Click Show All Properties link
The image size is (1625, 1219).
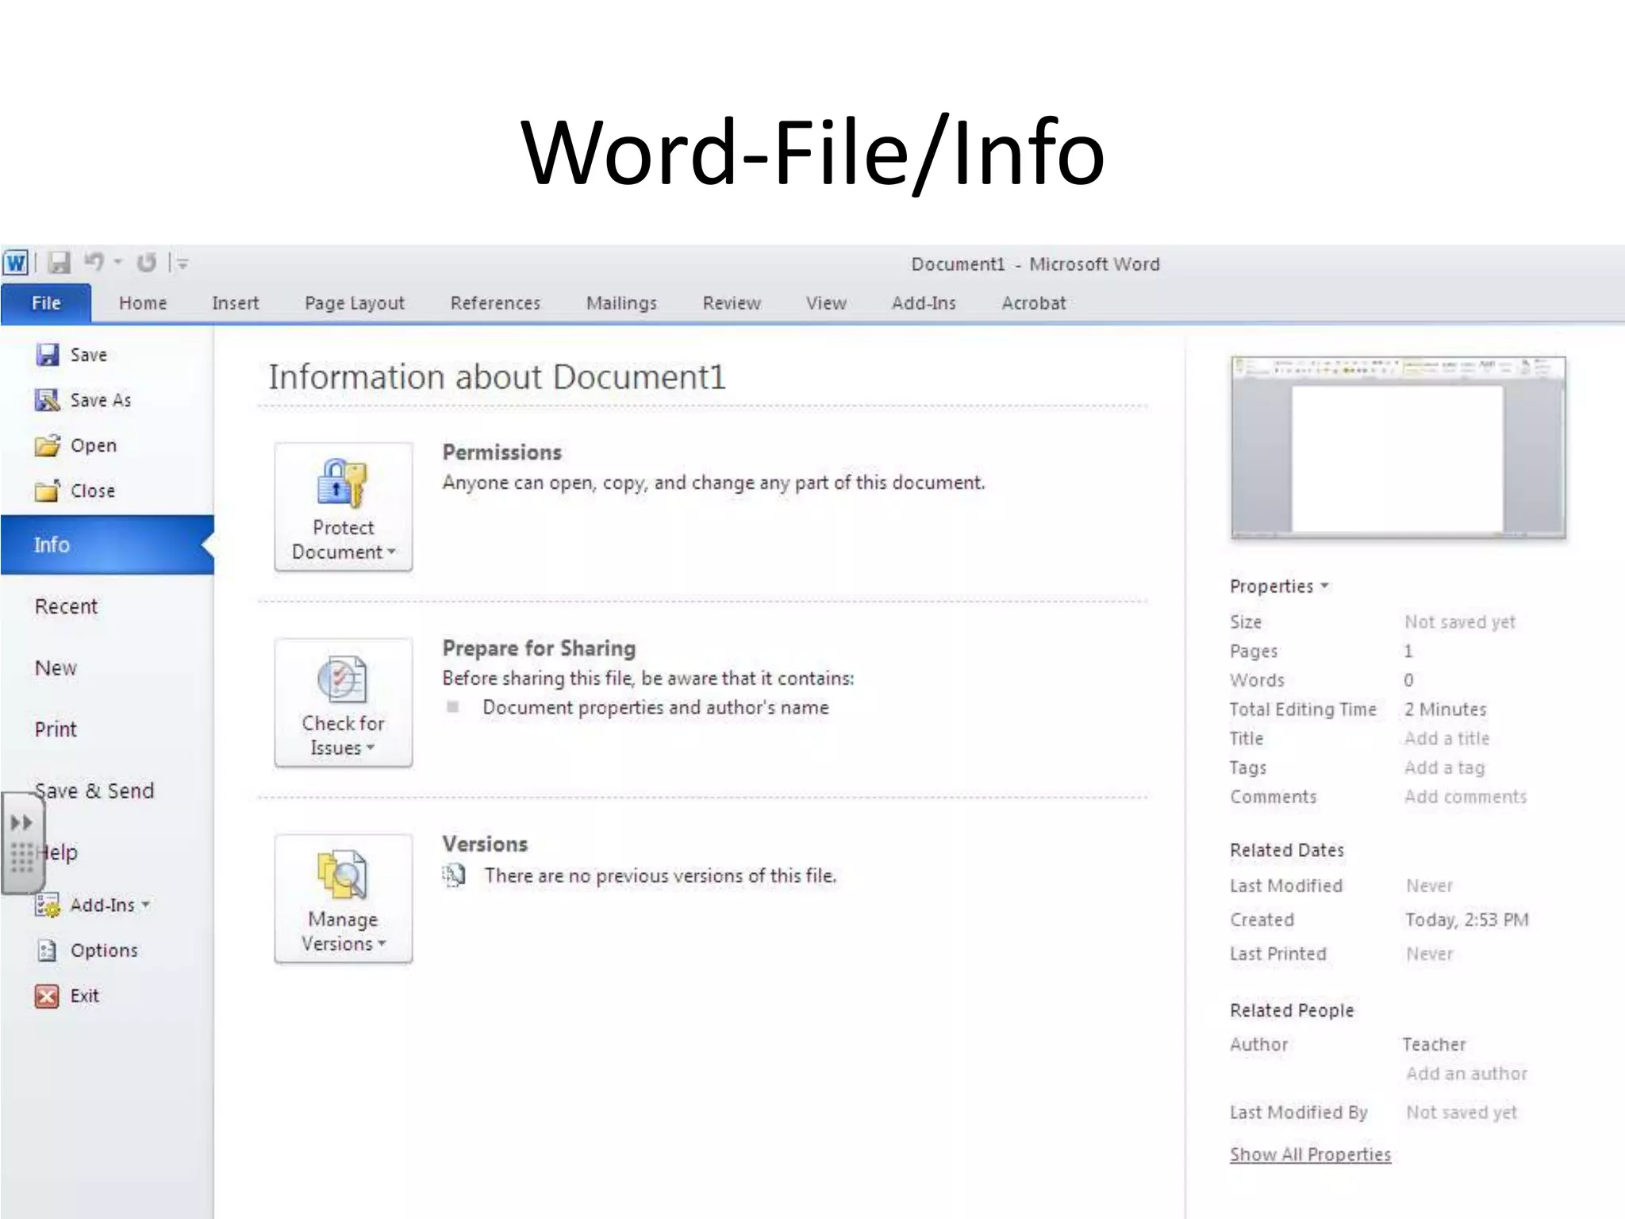click(1310, 1155)
